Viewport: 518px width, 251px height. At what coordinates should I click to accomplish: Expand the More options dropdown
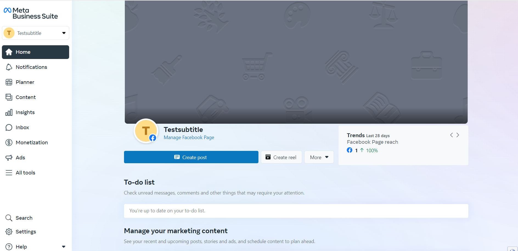pos(319,157)
